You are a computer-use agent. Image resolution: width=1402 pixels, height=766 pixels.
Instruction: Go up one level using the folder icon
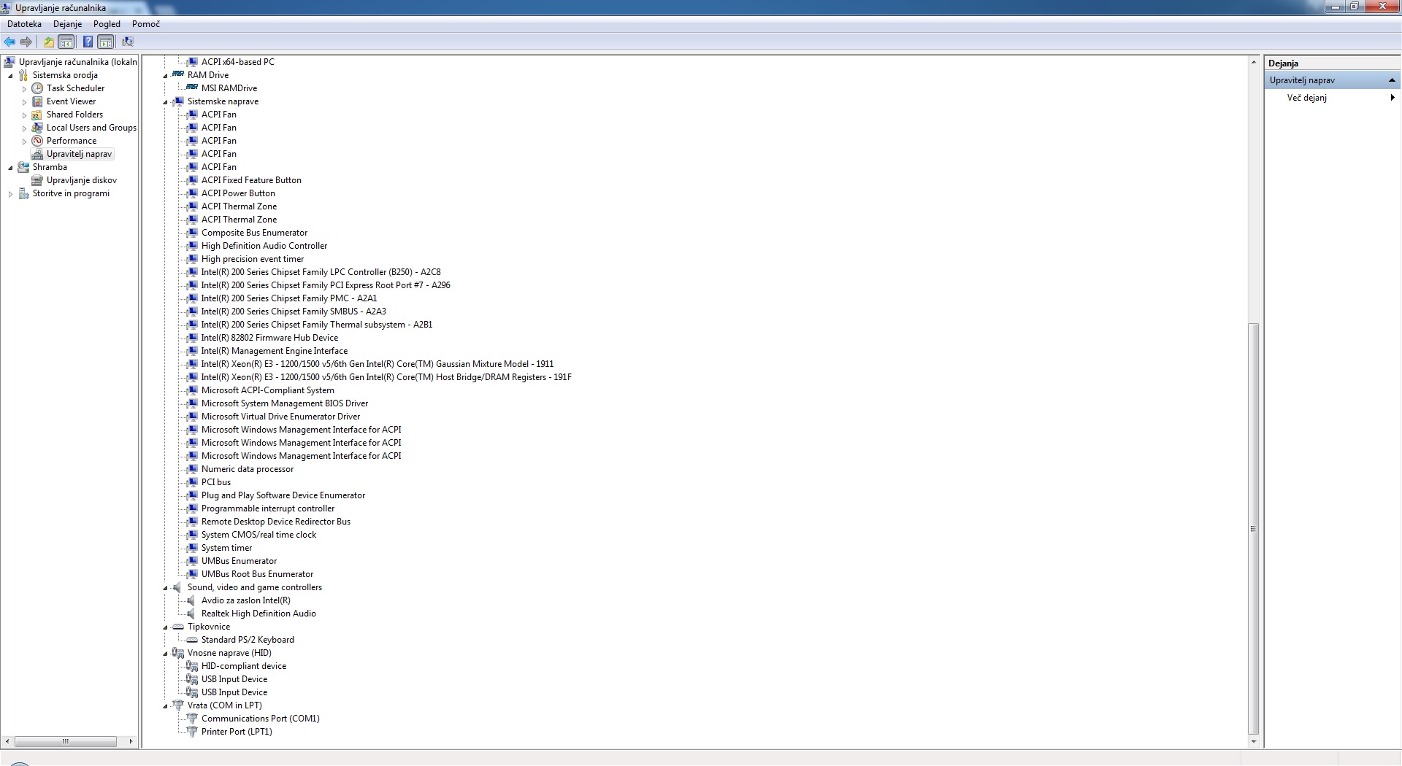coord(49,42)
